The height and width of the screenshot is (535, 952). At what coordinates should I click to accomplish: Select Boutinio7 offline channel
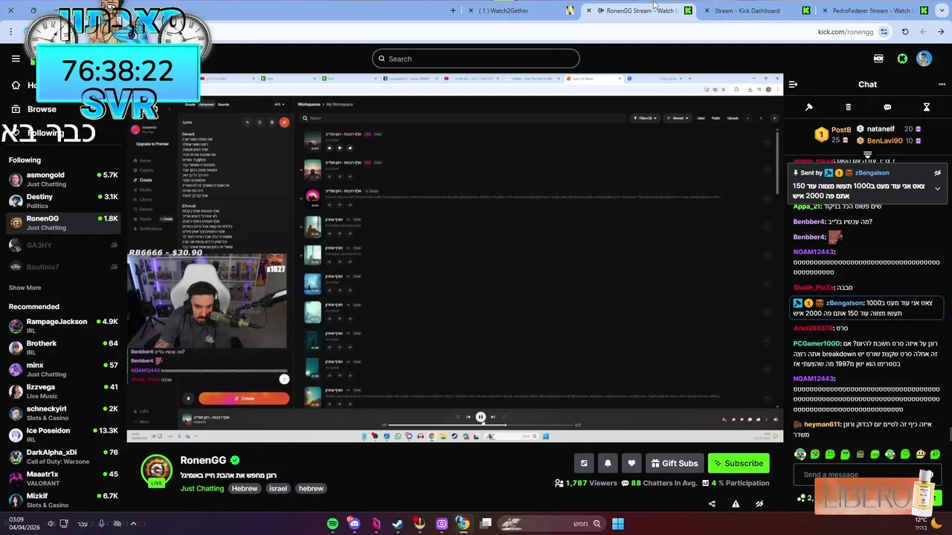pos(63,267)
